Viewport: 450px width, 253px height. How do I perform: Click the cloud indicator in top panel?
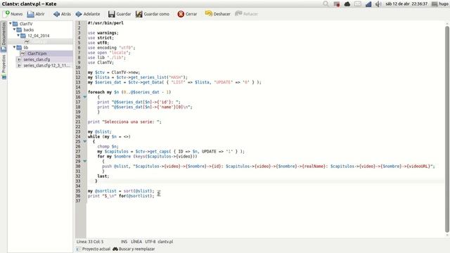pos(347,4)
